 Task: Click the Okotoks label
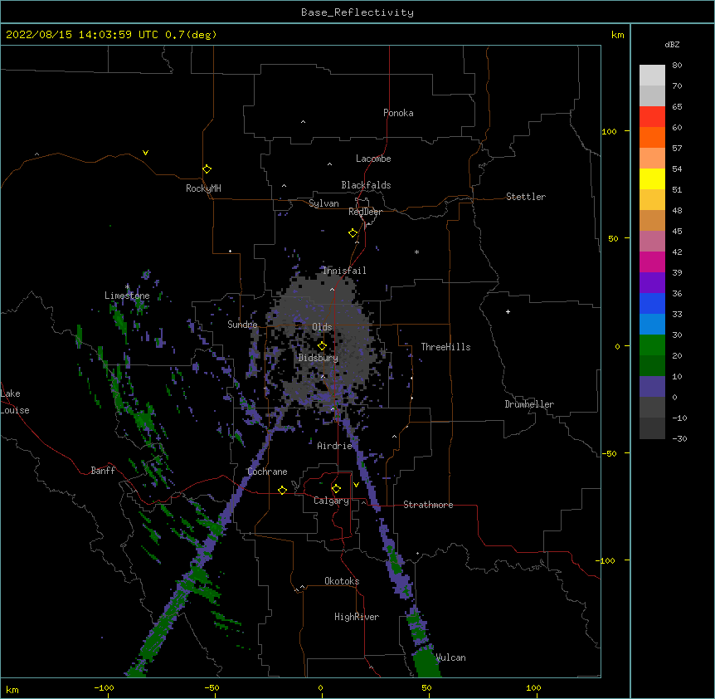342,581
